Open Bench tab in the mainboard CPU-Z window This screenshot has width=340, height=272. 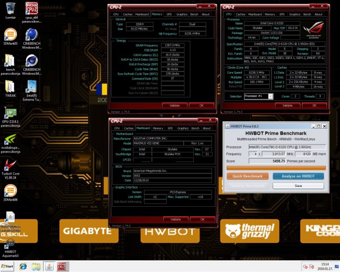[x=195, y=128]
